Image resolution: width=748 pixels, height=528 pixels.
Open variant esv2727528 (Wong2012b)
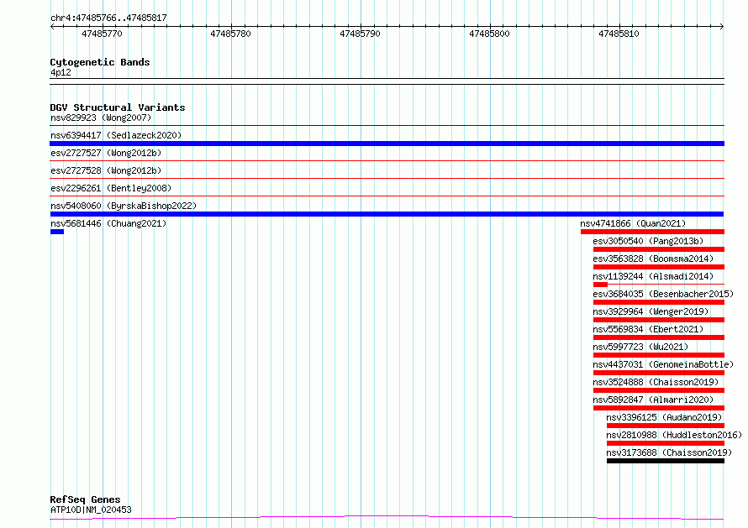[x=106, y=170]
